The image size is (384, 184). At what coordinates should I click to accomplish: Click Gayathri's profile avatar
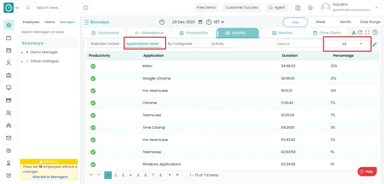pos(326,8)
